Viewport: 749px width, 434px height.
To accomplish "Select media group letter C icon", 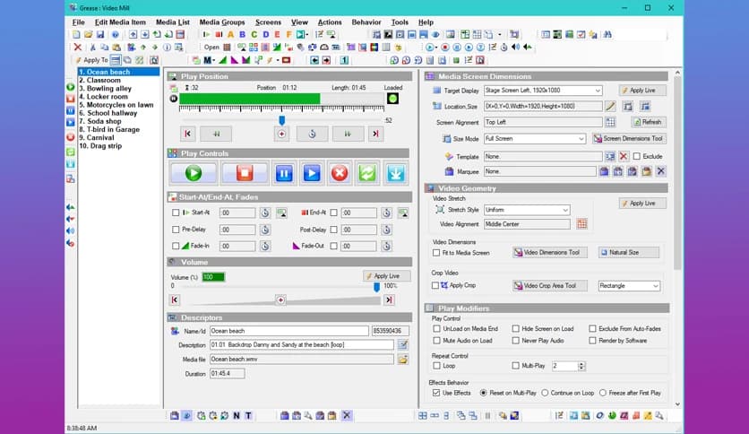I will [254, 34].
